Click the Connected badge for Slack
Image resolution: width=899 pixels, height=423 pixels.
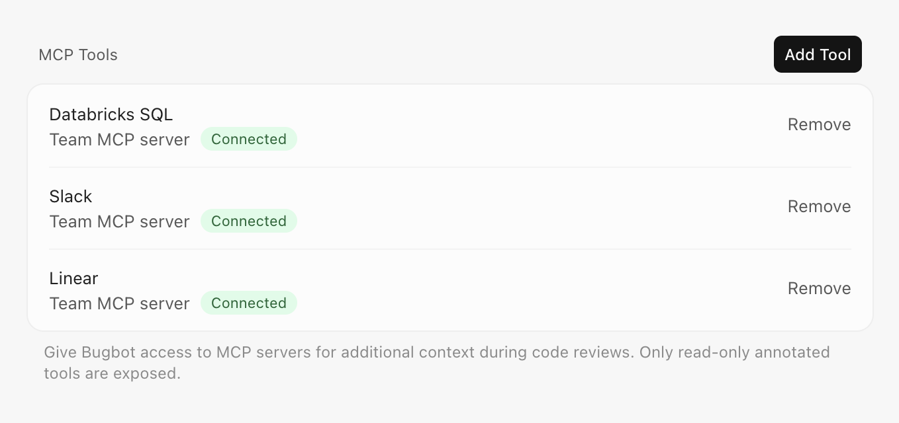point(249,221)
